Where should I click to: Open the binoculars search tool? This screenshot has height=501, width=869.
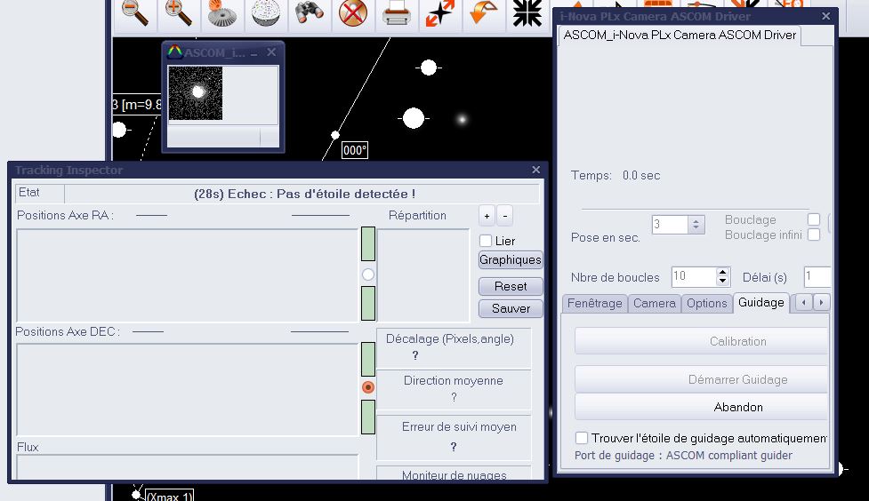[310, 13]
